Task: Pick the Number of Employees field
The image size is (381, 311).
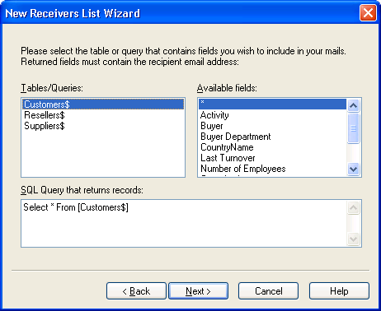Action: pyautogui.click(x=272, y=169)
